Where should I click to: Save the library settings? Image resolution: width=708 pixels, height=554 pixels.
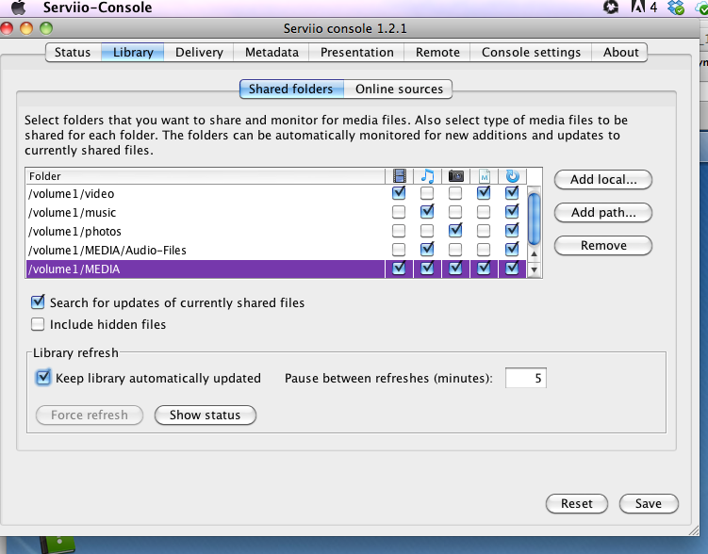point(649,503)
